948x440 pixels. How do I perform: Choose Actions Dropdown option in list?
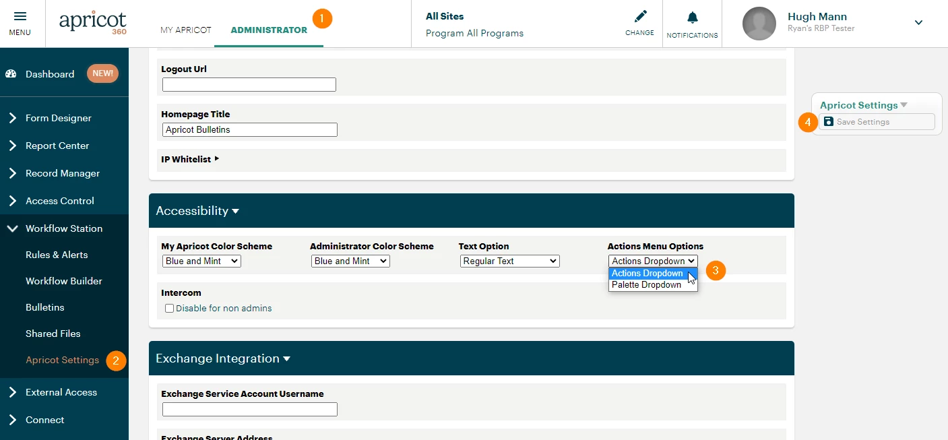[653, 274]
